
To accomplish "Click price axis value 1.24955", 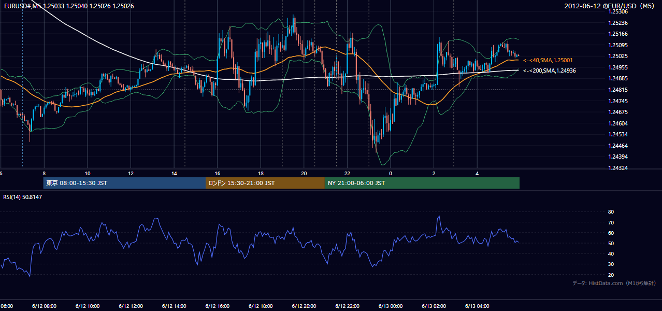I will [618, 67].
